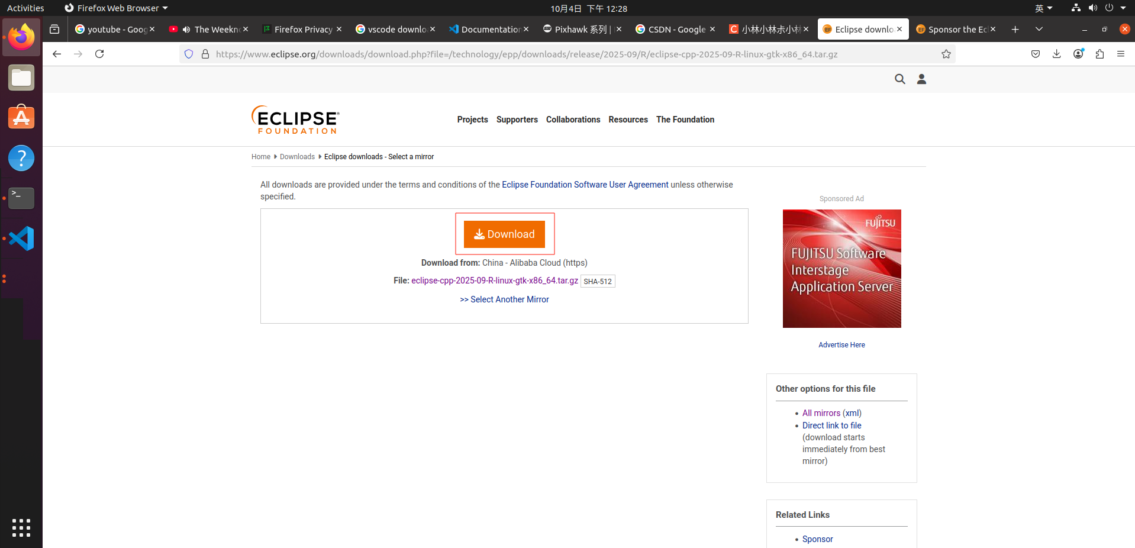This screenshot has width=1135, height=548.
Task: Open the browser extensions panel
Action: [1099, 54]
